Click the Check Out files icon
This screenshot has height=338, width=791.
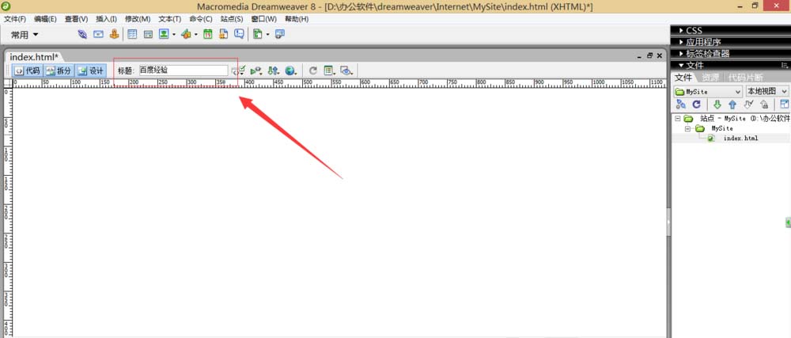coord(748,104)
